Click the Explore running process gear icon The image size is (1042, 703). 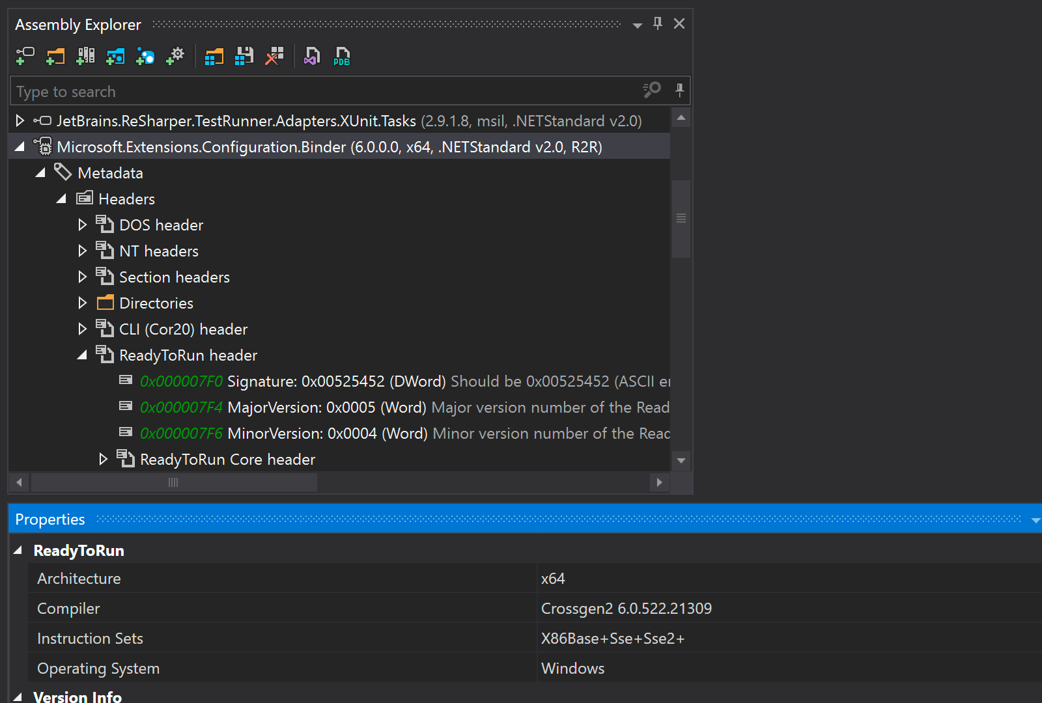pyautogui.click(x=175, y=57)
